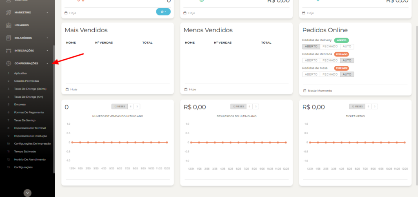Click the Relatórios document icon
Viewport: 418px width, 197px height.
pyautogui.click(x=9, y=38)
